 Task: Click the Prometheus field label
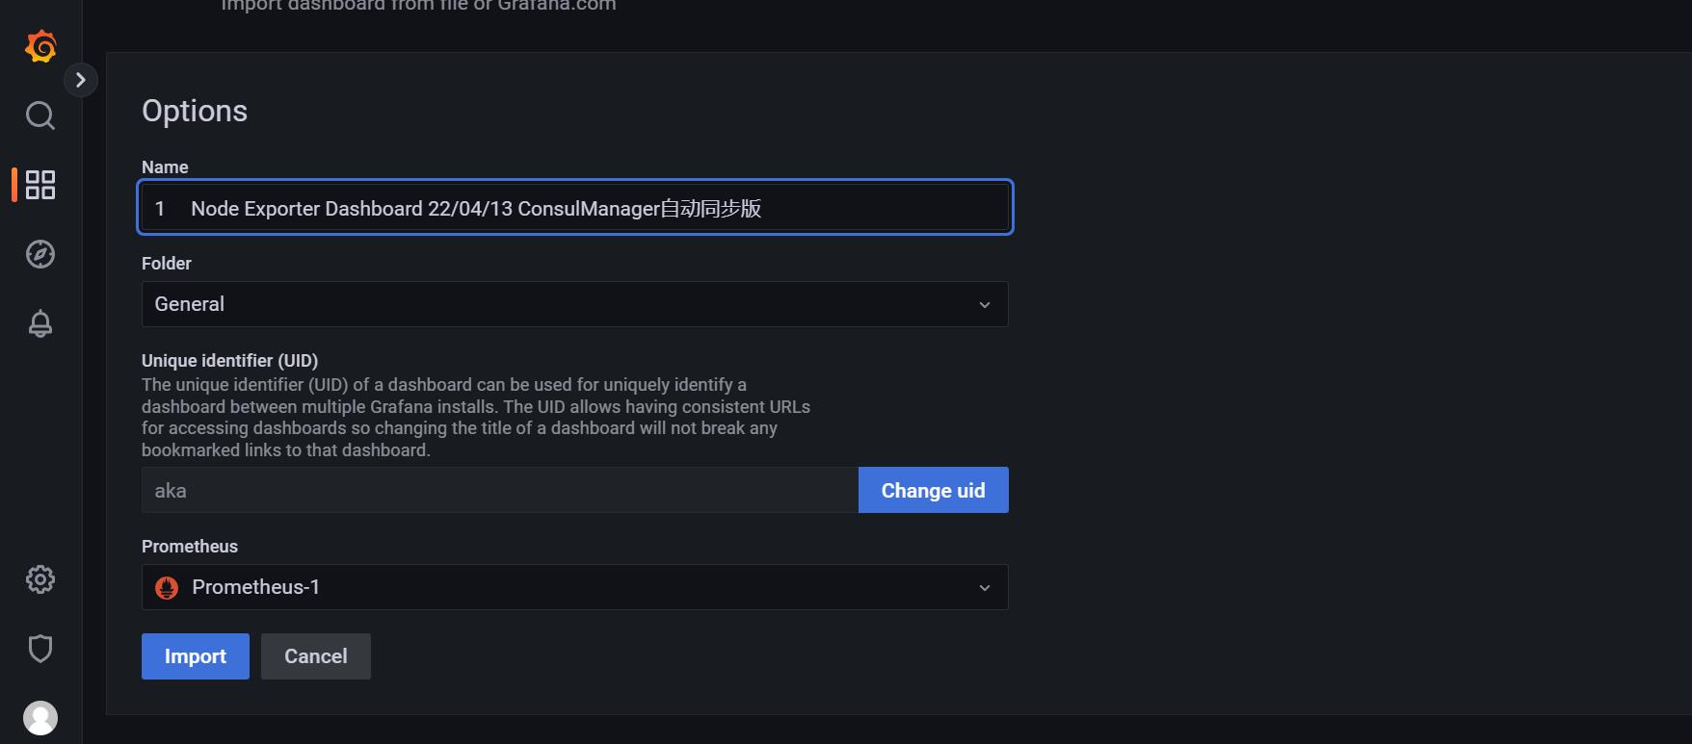[x=190, y=547]
